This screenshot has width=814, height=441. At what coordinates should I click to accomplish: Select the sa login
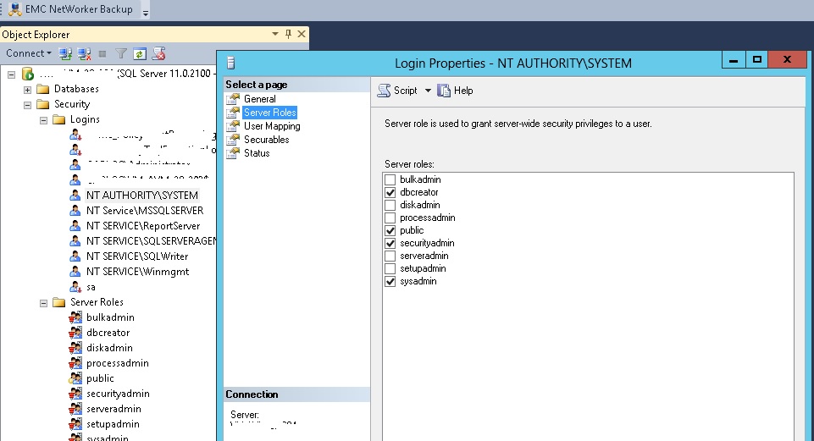coord(91,287)
